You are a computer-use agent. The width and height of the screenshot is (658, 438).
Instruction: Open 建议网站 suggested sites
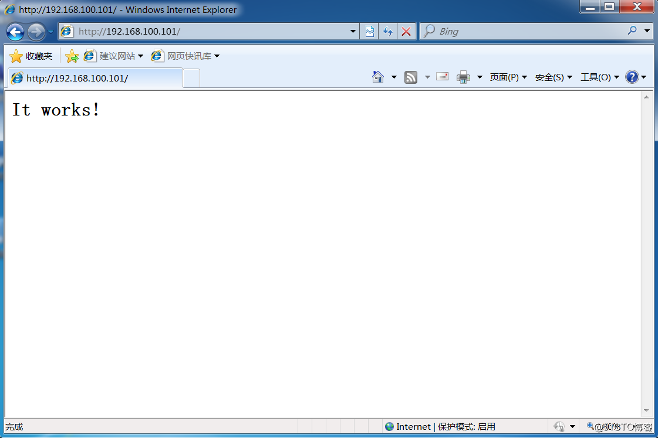pyautogui.click(x=113, y=56)
